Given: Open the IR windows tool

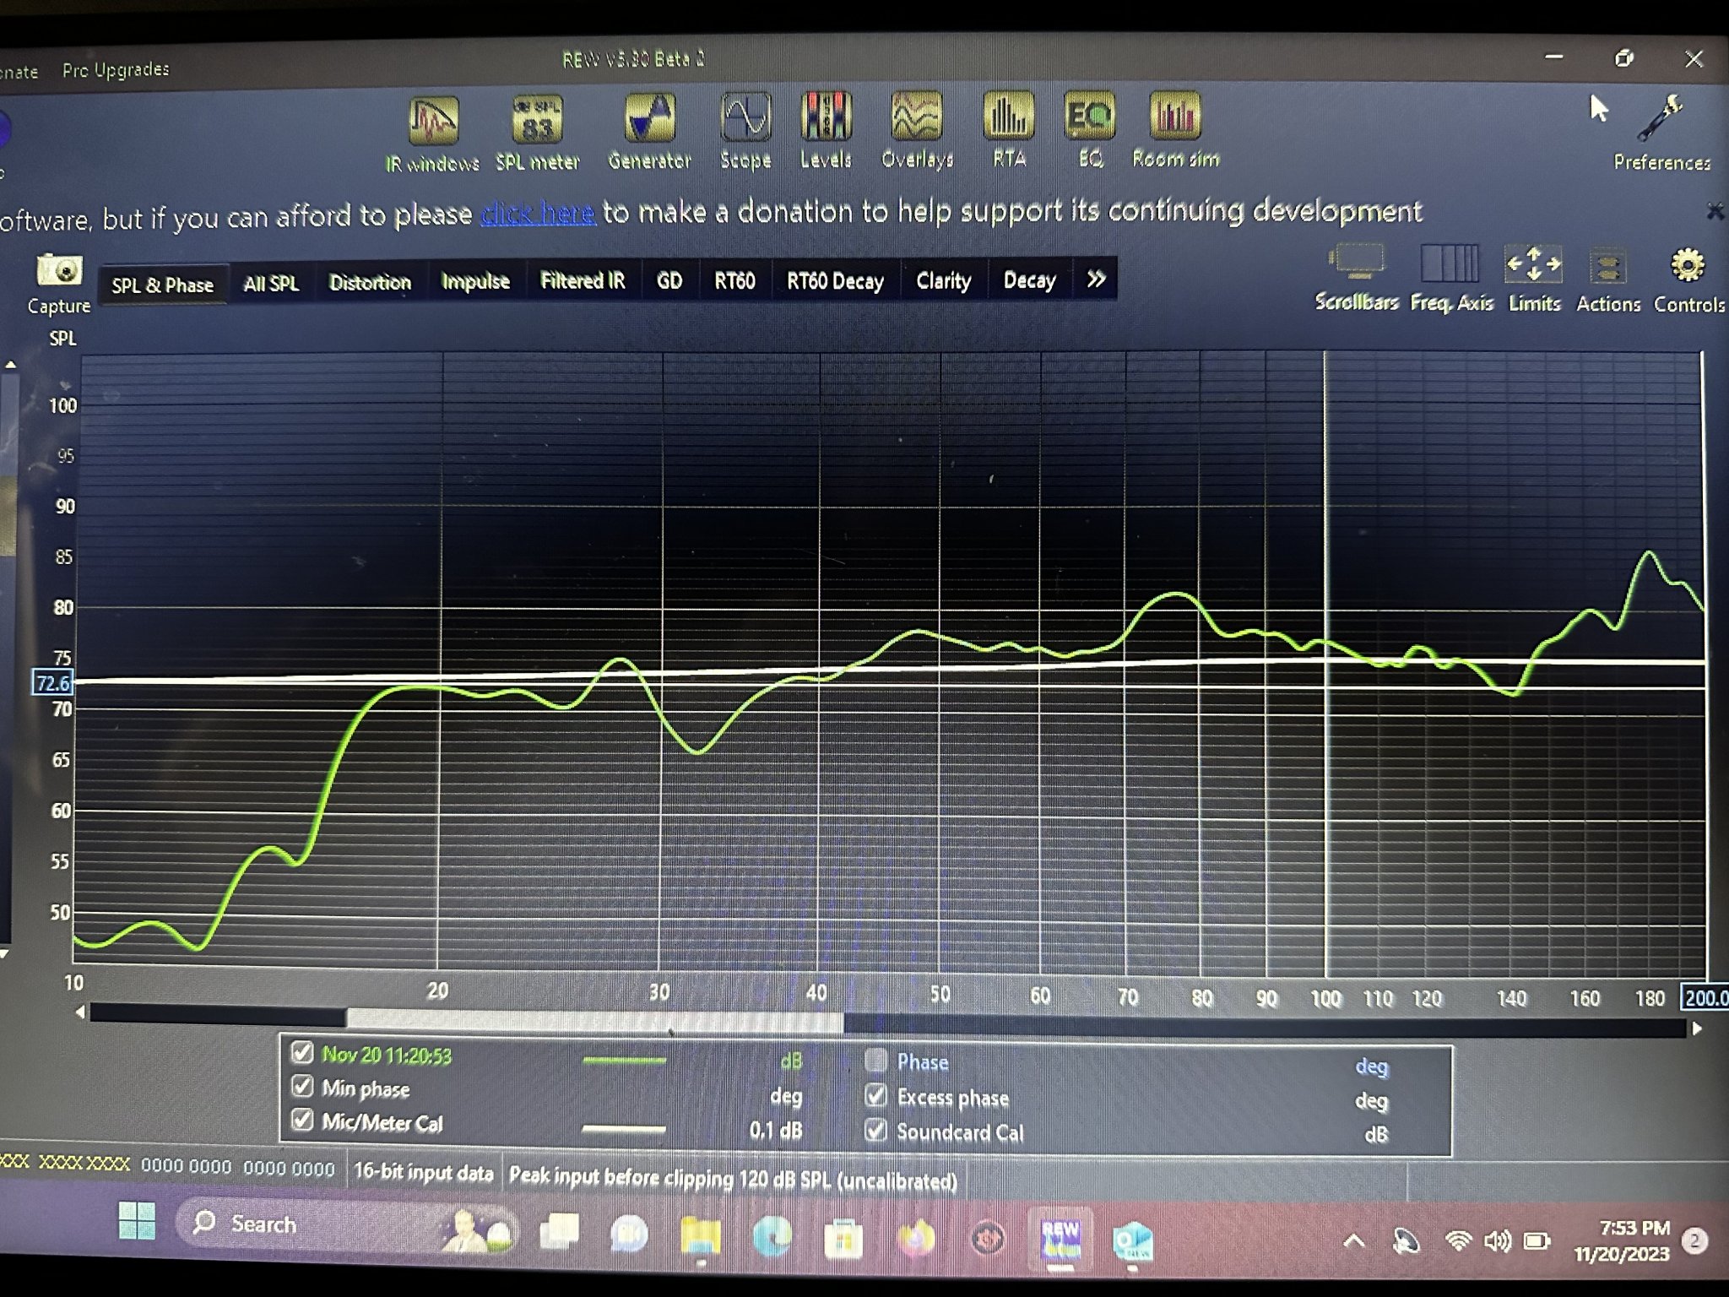Looking at the screenshot, I should coord(433,133).
